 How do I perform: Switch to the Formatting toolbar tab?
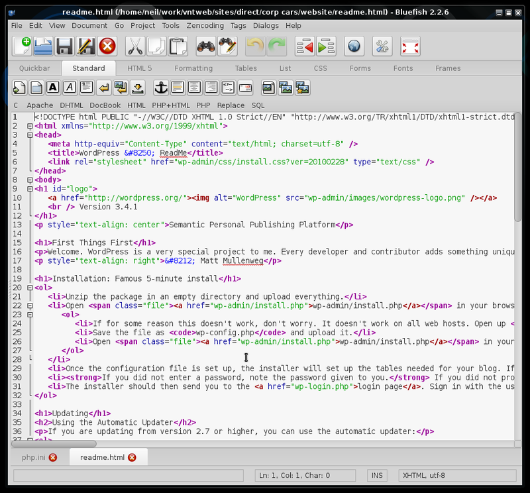[x=193, y=68]
